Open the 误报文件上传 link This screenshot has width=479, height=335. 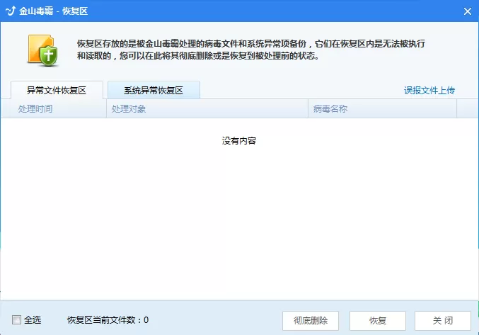(429, 90)
